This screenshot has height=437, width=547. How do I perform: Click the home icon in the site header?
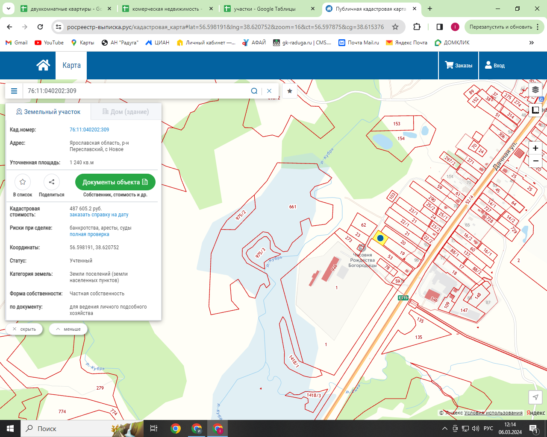pyautogui.click(x=43, y=65)
